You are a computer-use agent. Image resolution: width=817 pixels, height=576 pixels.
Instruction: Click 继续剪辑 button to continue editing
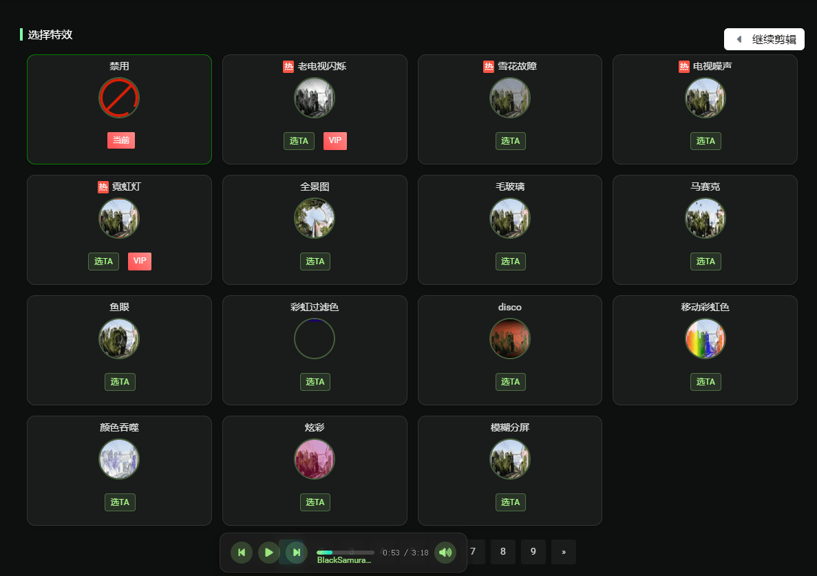tap(764, 39)
